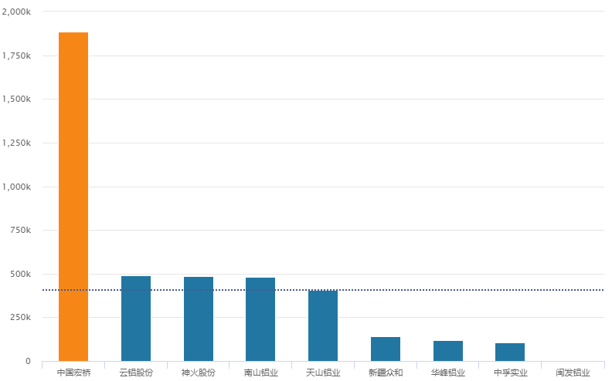Click the 250k y-axis label
612x381 pixels.
tap(21, 317)
